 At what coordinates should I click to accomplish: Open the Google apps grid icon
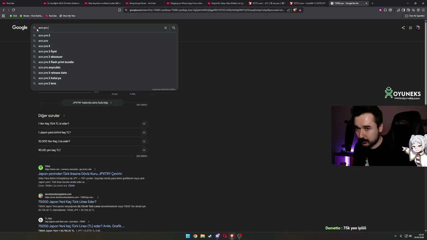pyautogui.click(x=410, y=28)
